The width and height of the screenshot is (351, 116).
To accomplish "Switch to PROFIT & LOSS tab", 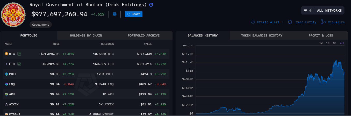I will [321, 35].
